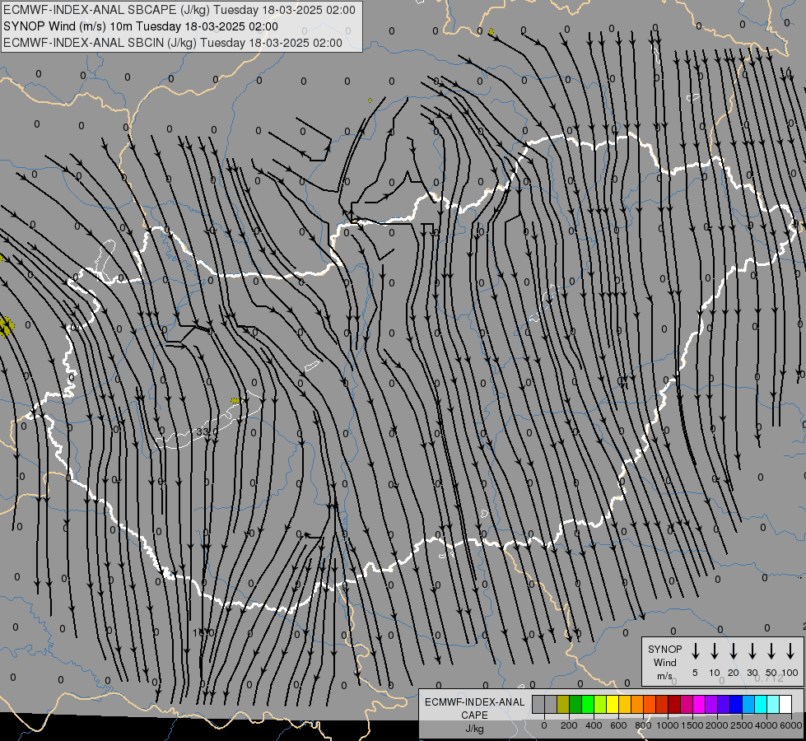Image resolution: width=806 pixels, height=741 pixels.
Task: Pick the dark green CAPE legend swatch
Action: (x=575, y=704)
